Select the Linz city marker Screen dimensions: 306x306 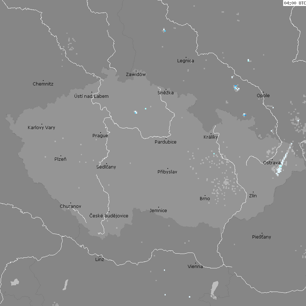[100, 256]
